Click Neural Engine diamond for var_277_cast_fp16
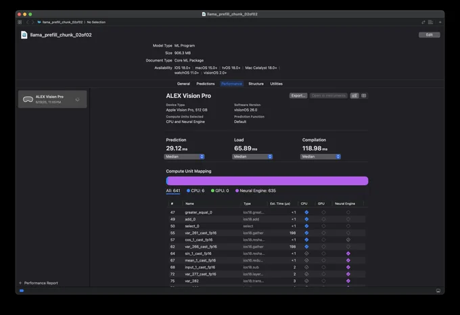 pyautogui.click(x=348, y=274)
